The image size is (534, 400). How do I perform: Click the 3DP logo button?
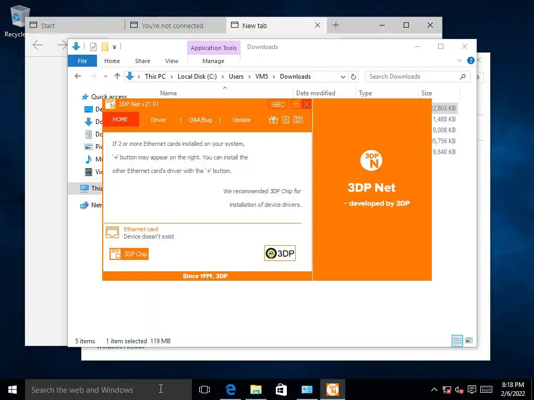point(280,254)
